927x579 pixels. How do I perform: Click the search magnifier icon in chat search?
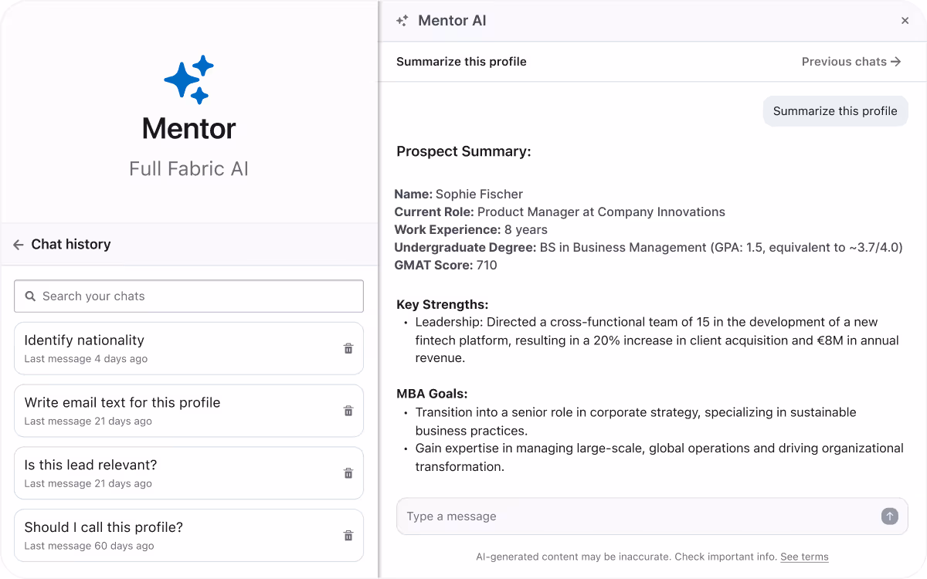tap(30, 296)
